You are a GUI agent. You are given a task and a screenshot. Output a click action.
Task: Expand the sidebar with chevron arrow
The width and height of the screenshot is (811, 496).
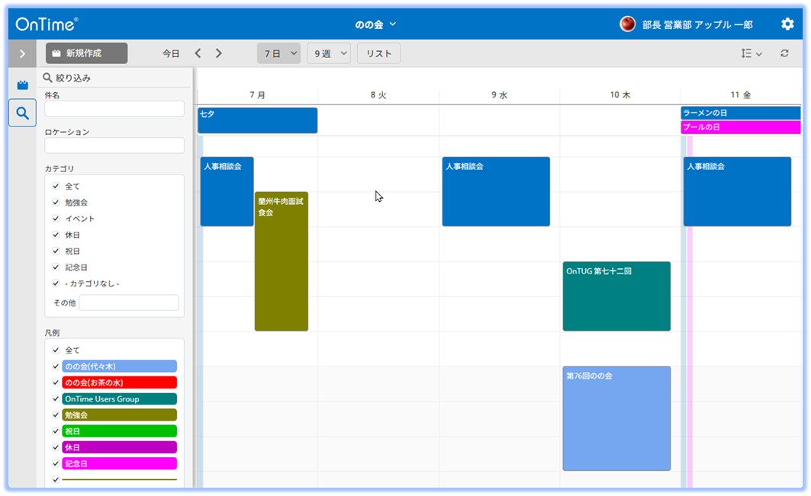click(22, 53)
